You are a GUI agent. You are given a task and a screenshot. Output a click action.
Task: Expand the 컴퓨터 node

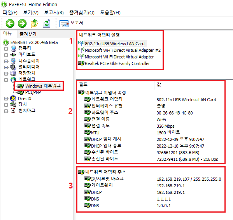point(6,49)
